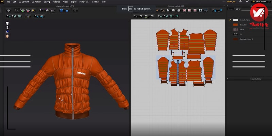Collapse the Property Editor panel arrow
This screenshot has height=136, width=272.
[227, 79]
